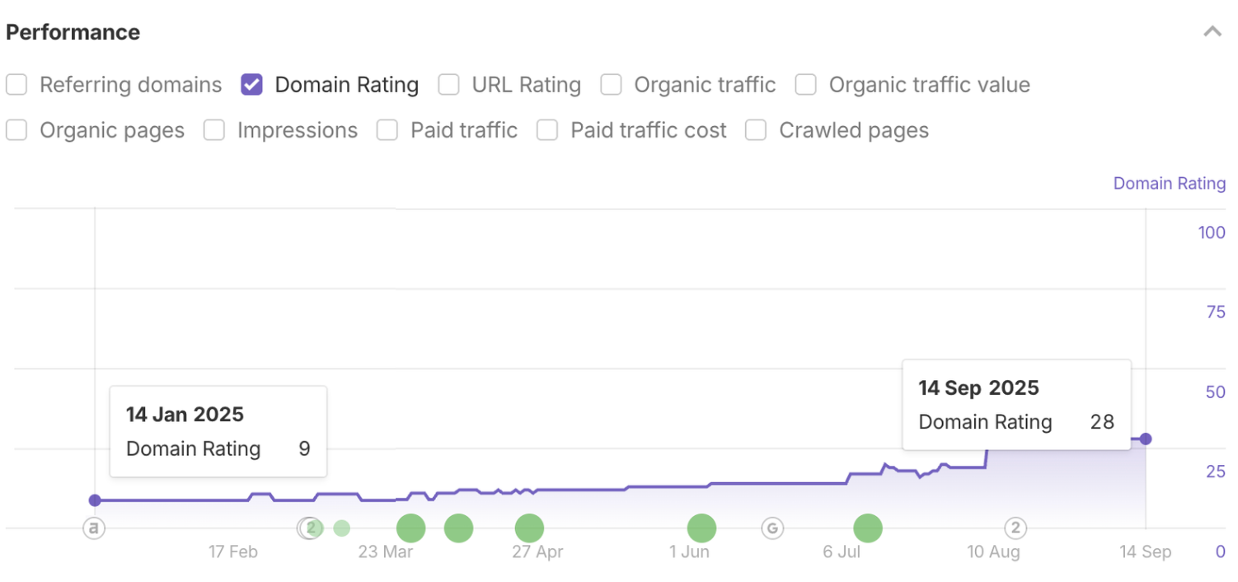Click the purple Domain Rating axis label

(x=1169, y=183)
